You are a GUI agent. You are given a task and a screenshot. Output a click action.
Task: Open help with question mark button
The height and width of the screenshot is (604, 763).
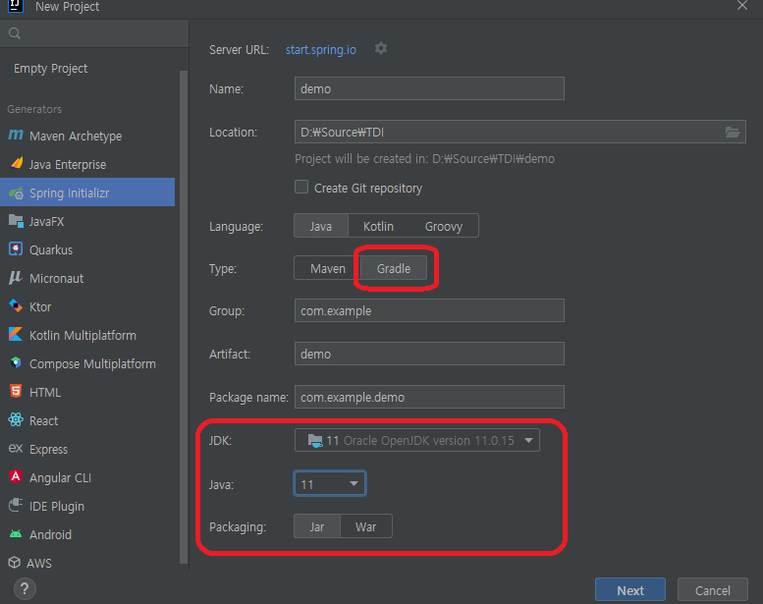tap(25, 589)
